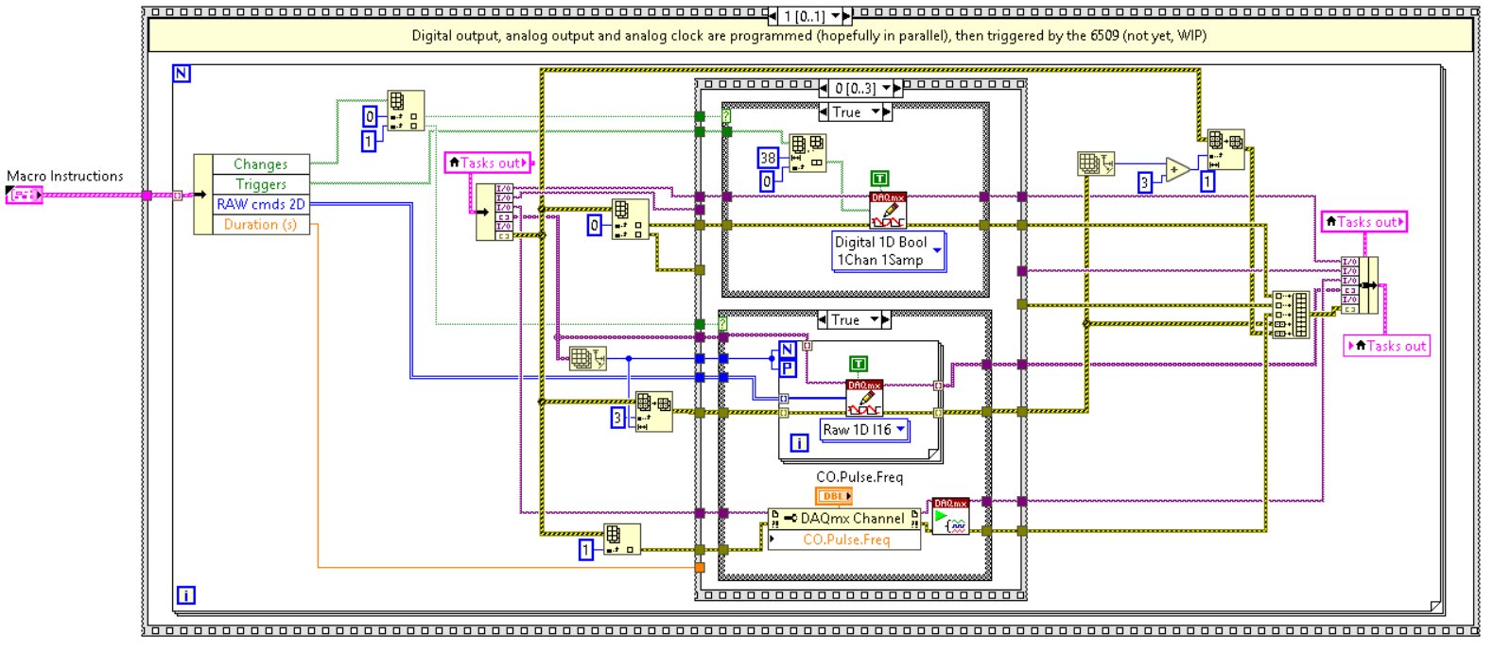Go to next frame of 1 [0..1] sequence

846,16
